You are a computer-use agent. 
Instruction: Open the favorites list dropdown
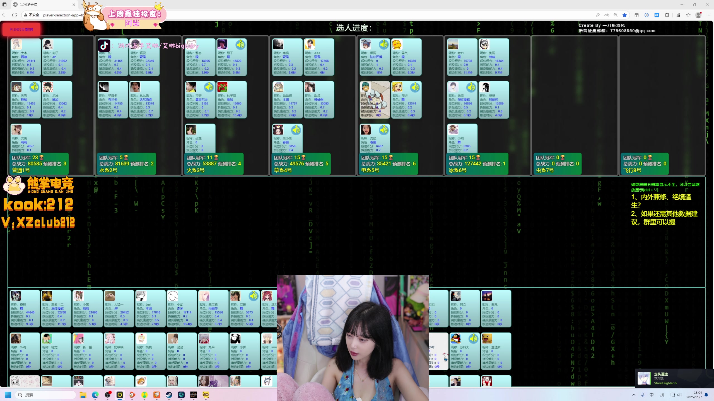point(688,15)
